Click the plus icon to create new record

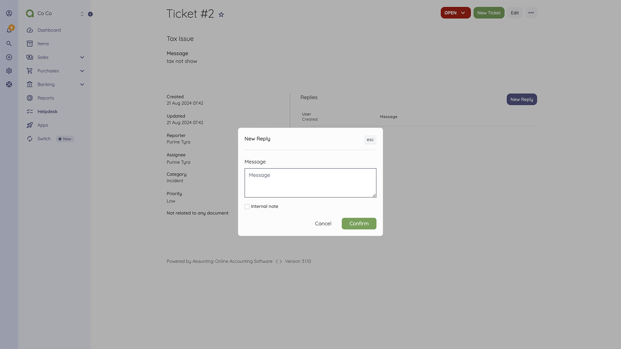(9, 57)
